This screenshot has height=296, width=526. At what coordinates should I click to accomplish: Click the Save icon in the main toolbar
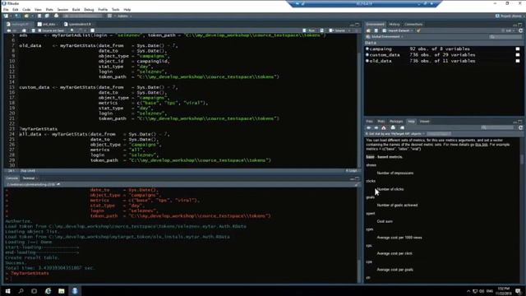point(39,16)
